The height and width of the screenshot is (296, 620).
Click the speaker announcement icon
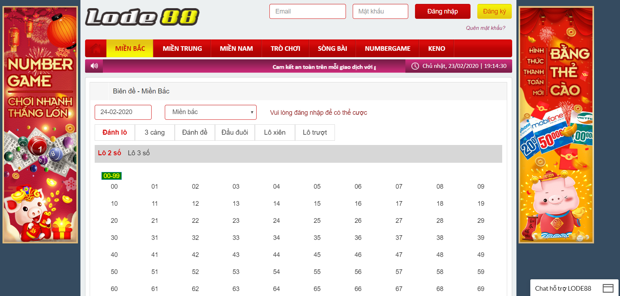[x=94, y=66]
